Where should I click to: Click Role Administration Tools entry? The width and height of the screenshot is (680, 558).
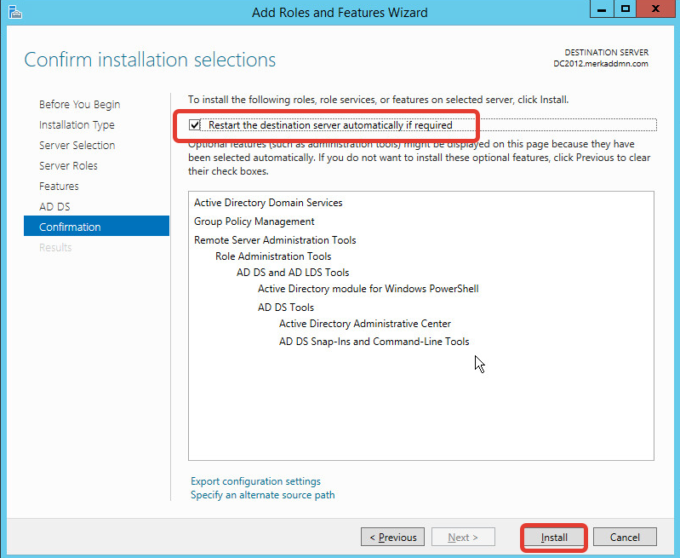273,256
